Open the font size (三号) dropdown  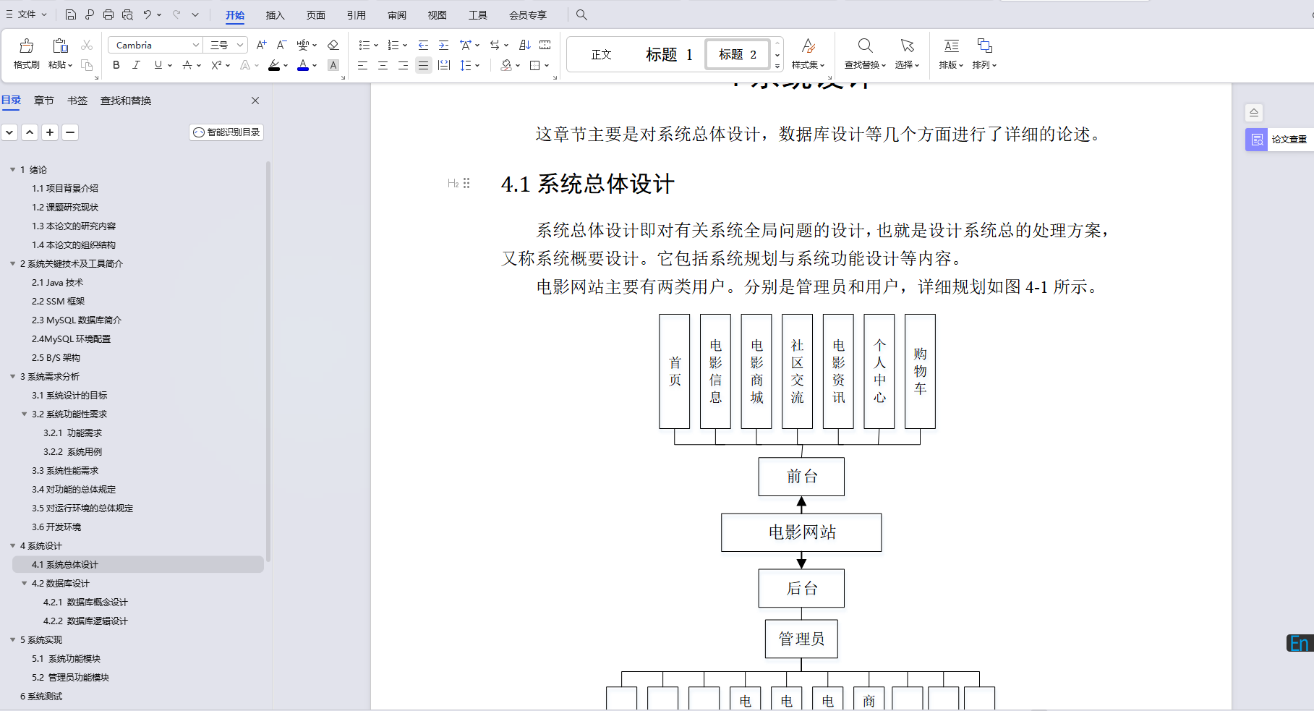pos(241,45)
